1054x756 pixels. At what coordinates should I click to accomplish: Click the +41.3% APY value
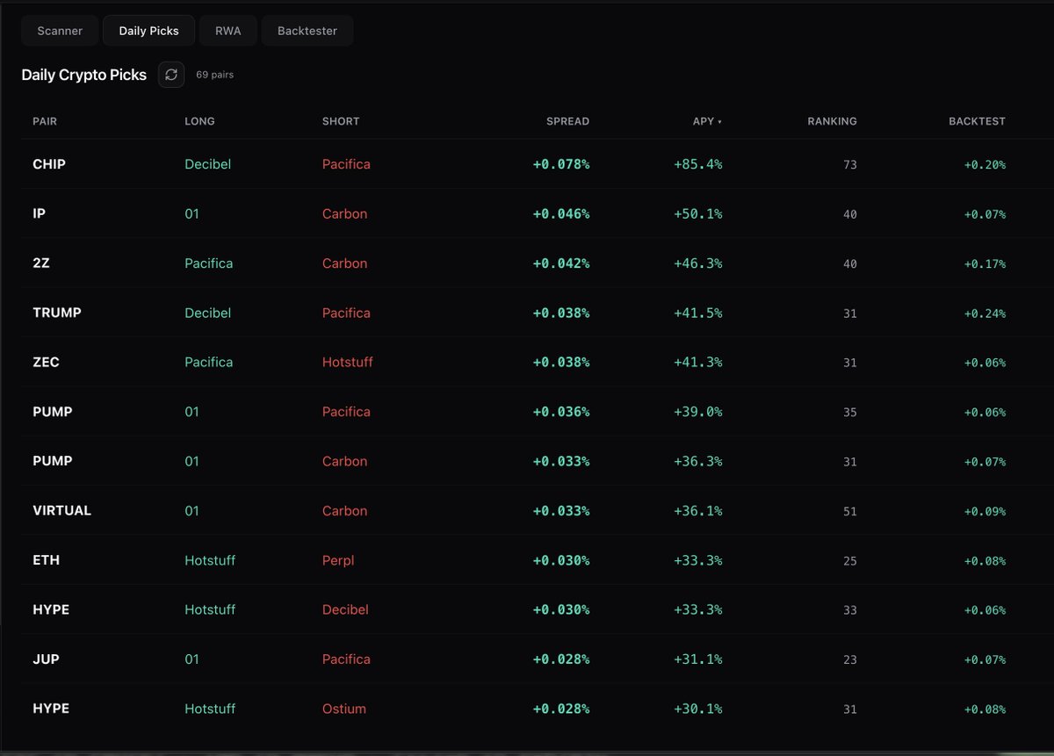(x=698, y=362)
